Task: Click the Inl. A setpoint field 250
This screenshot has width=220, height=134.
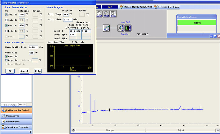Action: (x=22, y=15)
